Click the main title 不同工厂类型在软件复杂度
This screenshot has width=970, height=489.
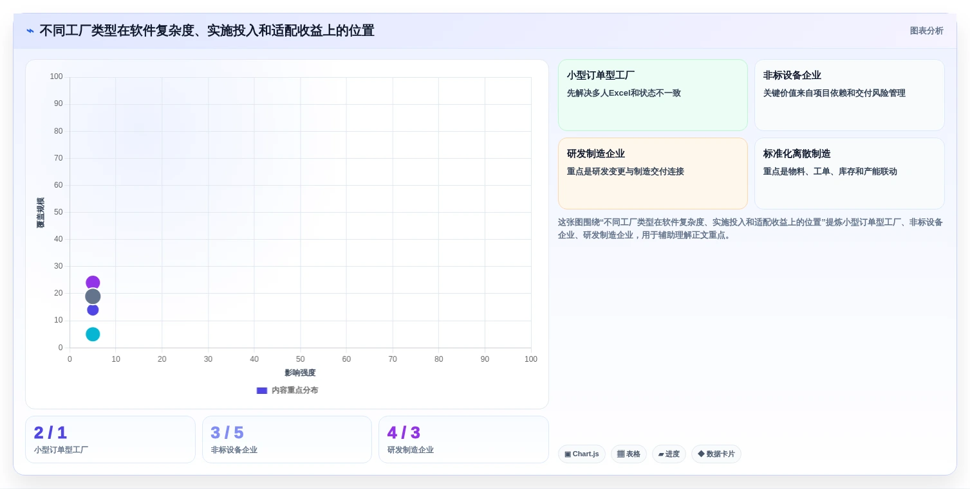[207, 31]
